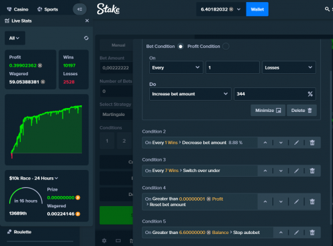The width and height of the screenshot is (333, 246).
Task: Click the Losses count 2528
Action: coord(69,82)
